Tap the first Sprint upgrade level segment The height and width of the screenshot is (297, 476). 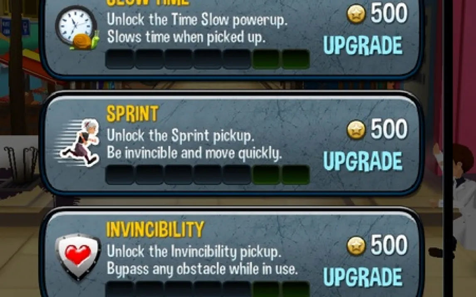coord(120,175)
